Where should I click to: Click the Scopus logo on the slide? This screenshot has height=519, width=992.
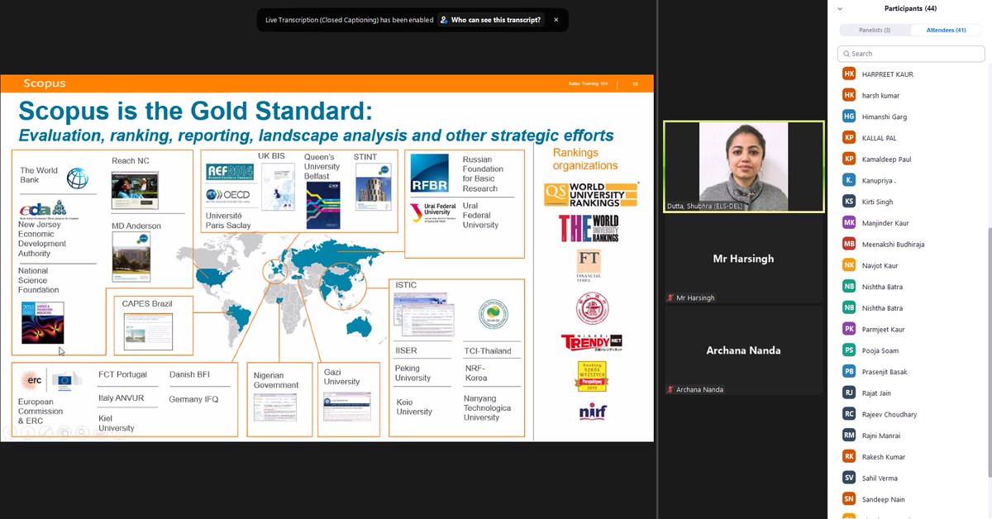45,83
